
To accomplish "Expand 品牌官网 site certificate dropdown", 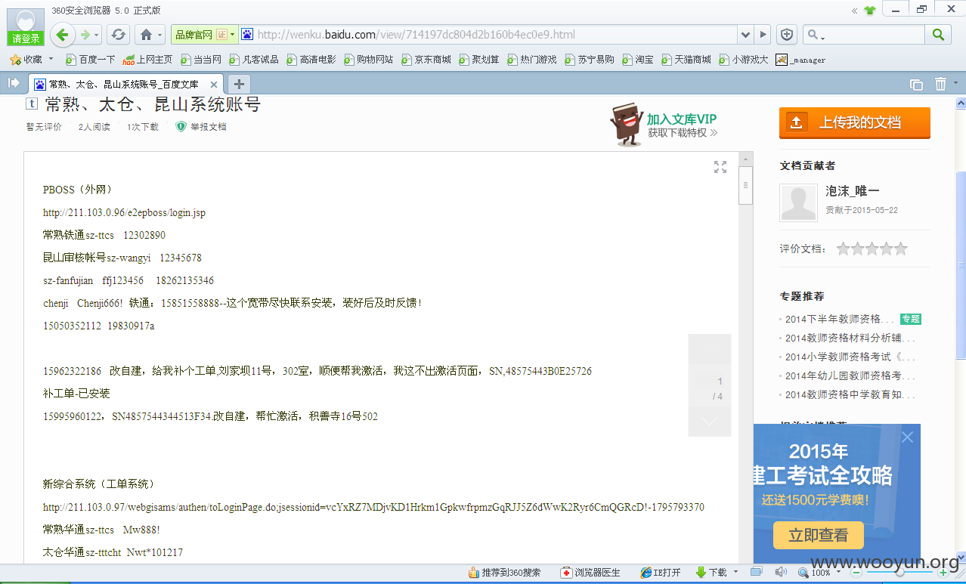I will [234, 35].
